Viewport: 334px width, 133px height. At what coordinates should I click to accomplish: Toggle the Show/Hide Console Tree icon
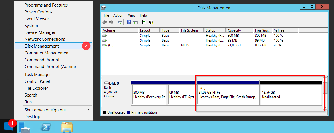pos(120,22)
